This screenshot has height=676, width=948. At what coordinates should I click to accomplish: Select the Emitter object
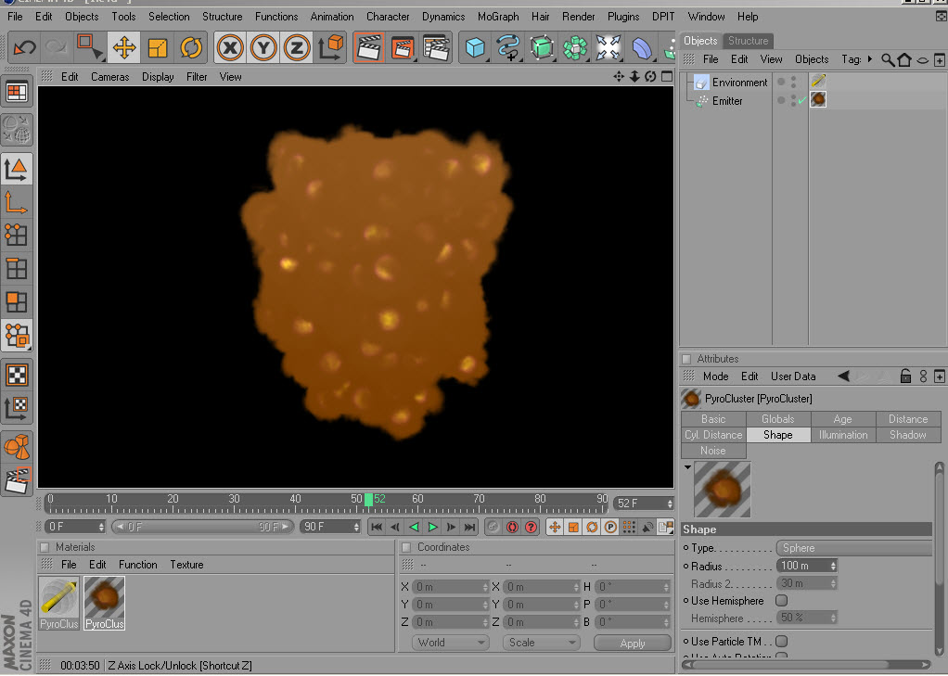(726, 101)
